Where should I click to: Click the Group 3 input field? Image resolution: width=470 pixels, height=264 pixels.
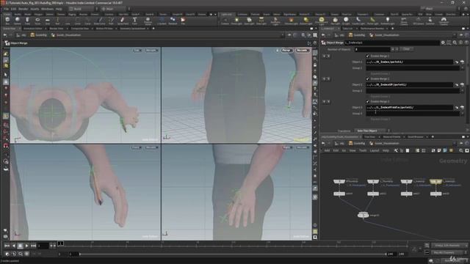pyautogui.click(x=413, y=114)
